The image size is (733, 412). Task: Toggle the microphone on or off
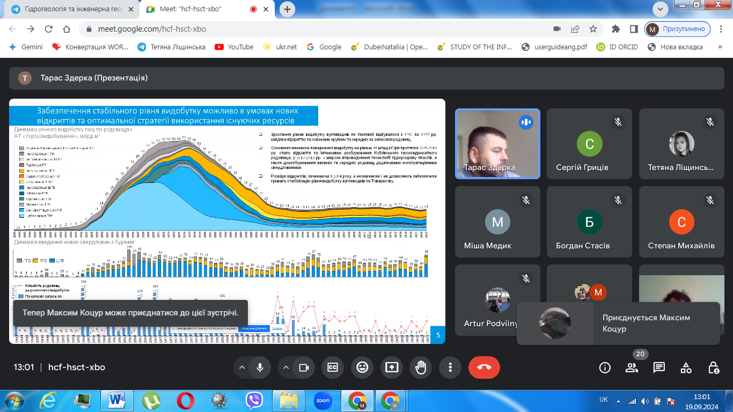(260, 367)
